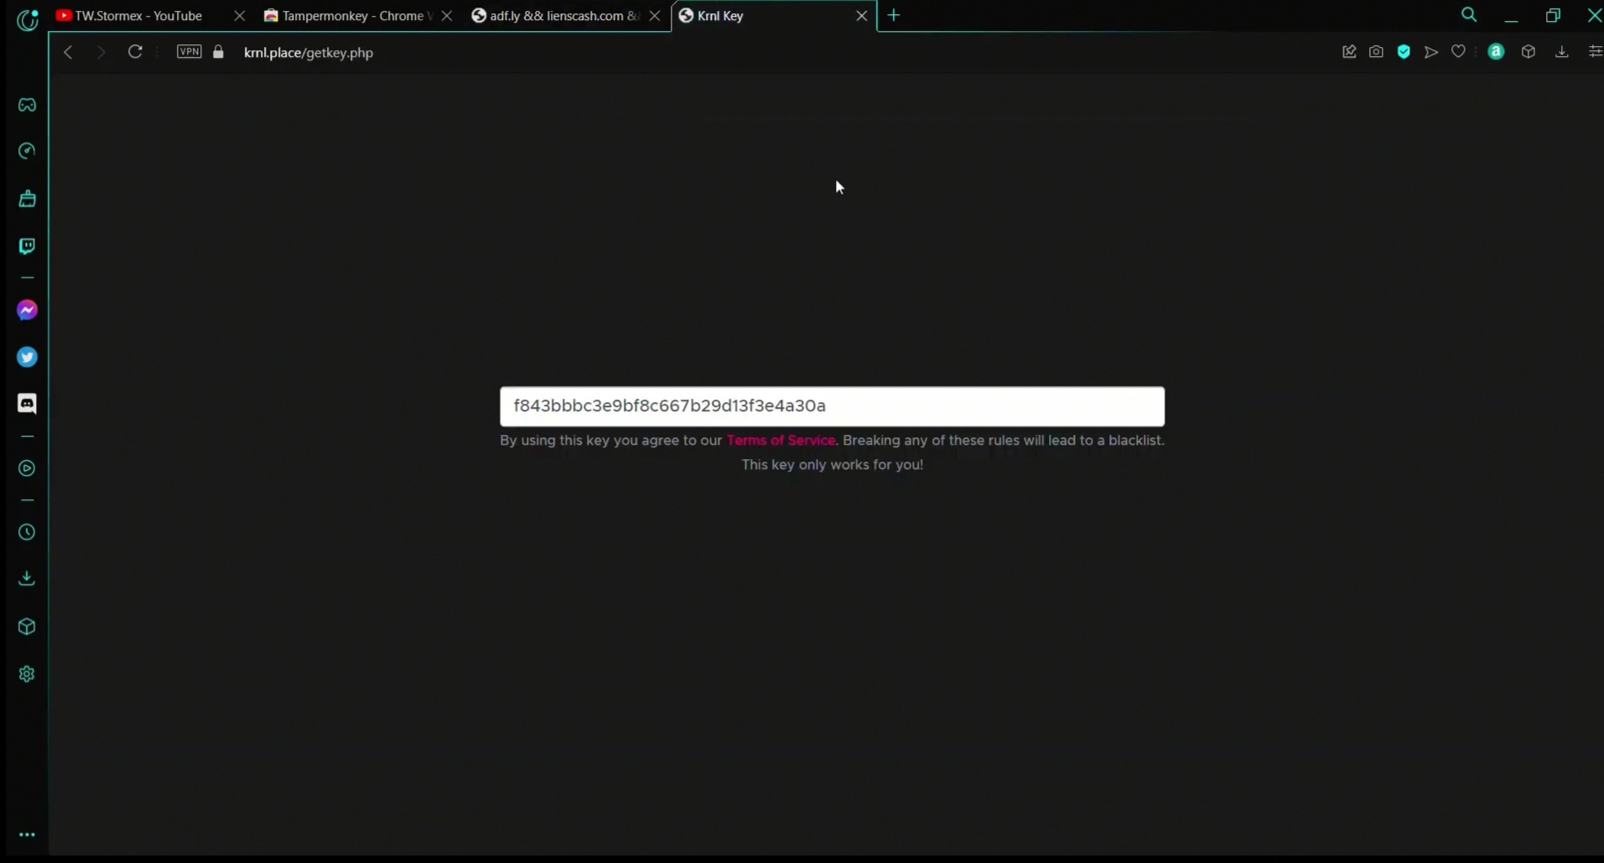Close the Tampermonkey tab
The width and height of the screenshot is (1604, 863).
(x=447, y=16)
